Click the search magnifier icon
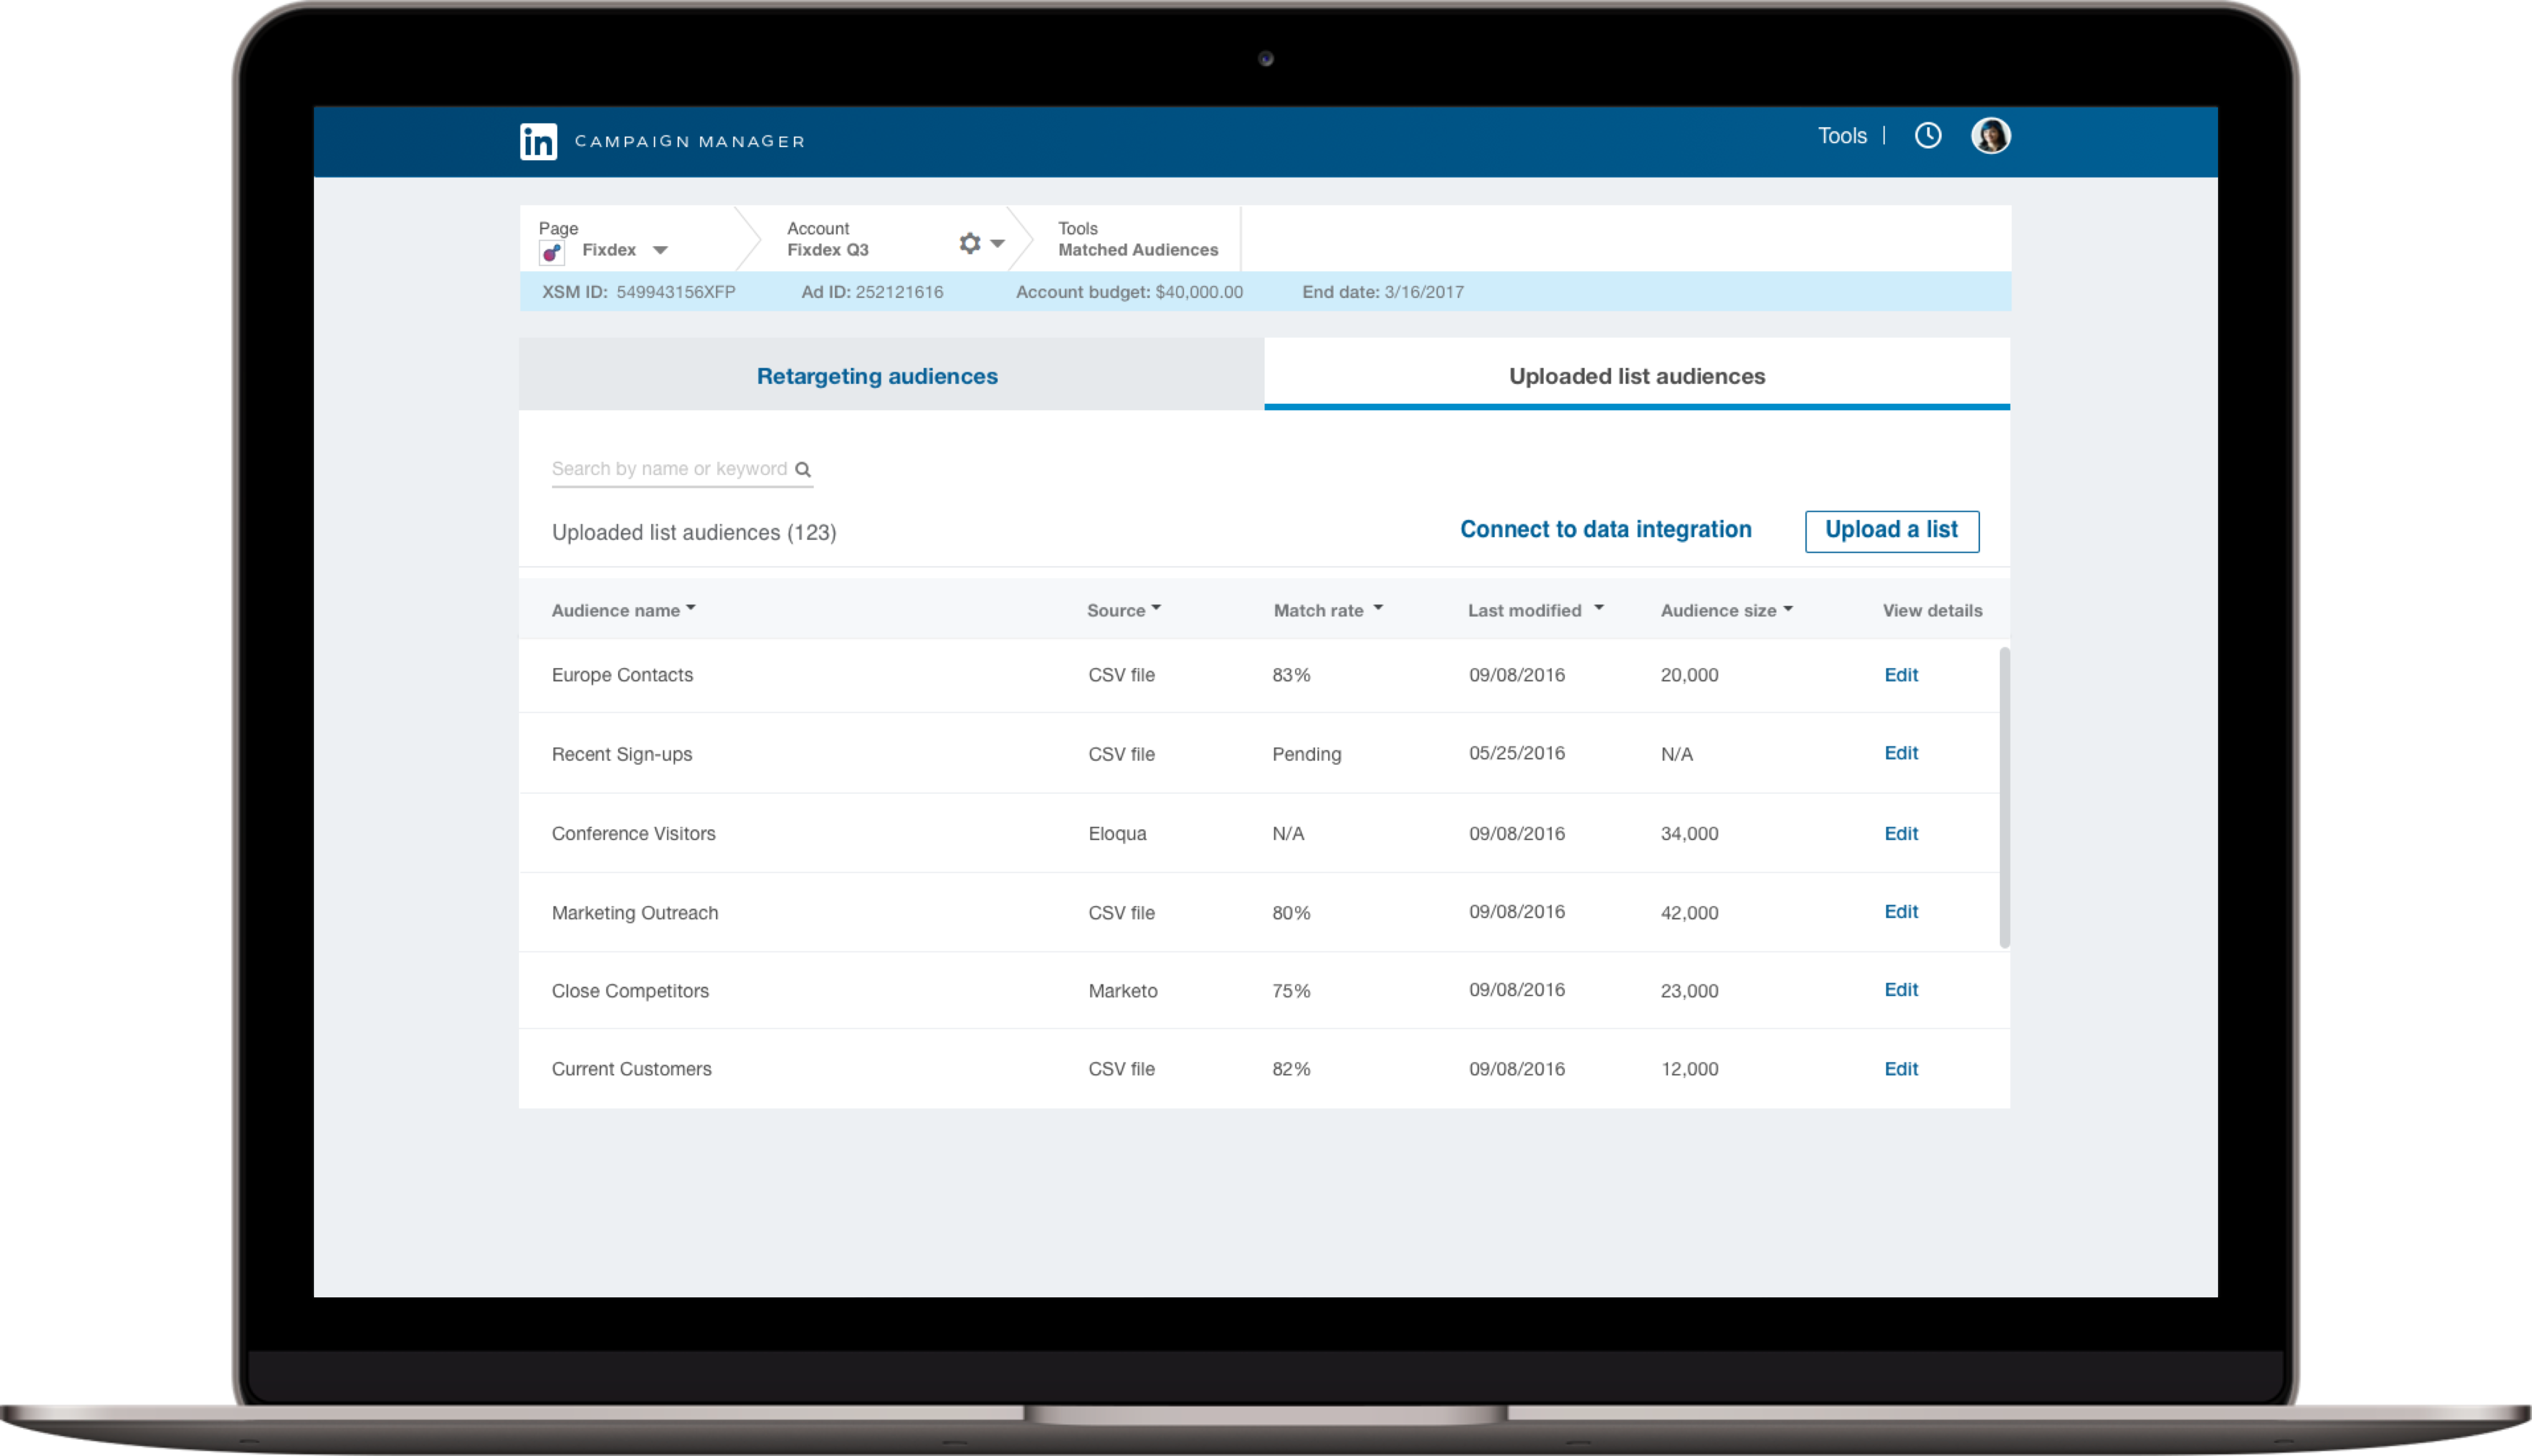The image size is (2532, 1456). pos(803,468)
